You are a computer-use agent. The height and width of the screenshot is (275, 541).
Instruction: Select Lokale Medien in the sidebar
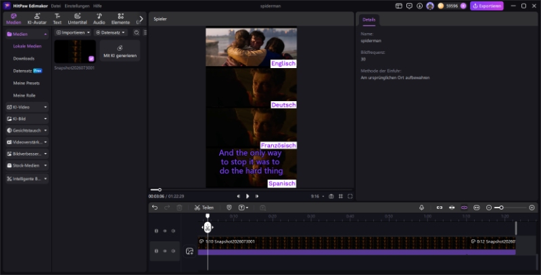pyautogui.click(x=27, y=46)
